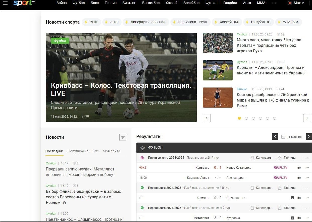312x222 pixels.
Task: Open crowd thumbnail for Карпаты signing article
Action: 218,43
